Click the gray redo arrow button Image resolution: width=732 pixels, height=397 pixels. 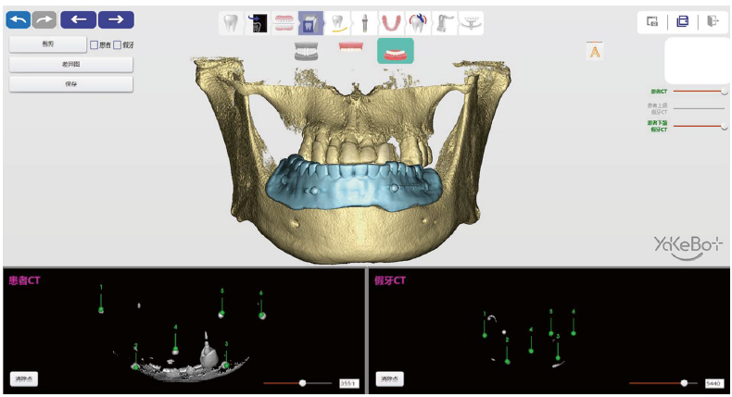(x=44, y=20)
